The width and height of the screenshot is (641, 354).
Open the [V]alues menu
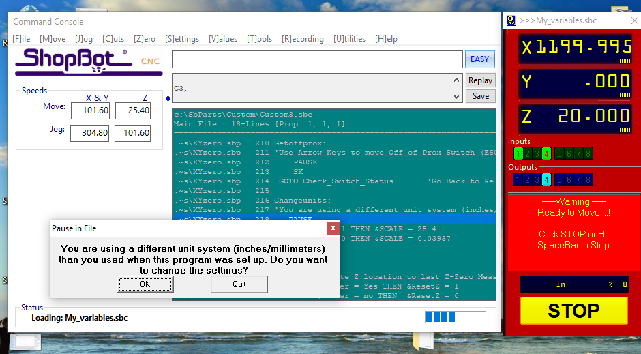[223, 39]
